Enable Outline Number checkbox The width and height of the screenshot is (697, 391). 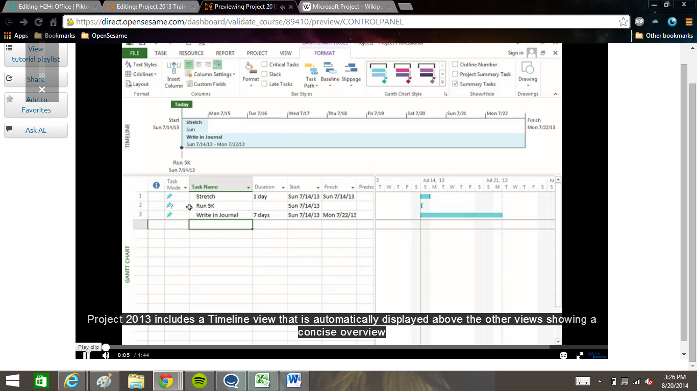(455, 65)
